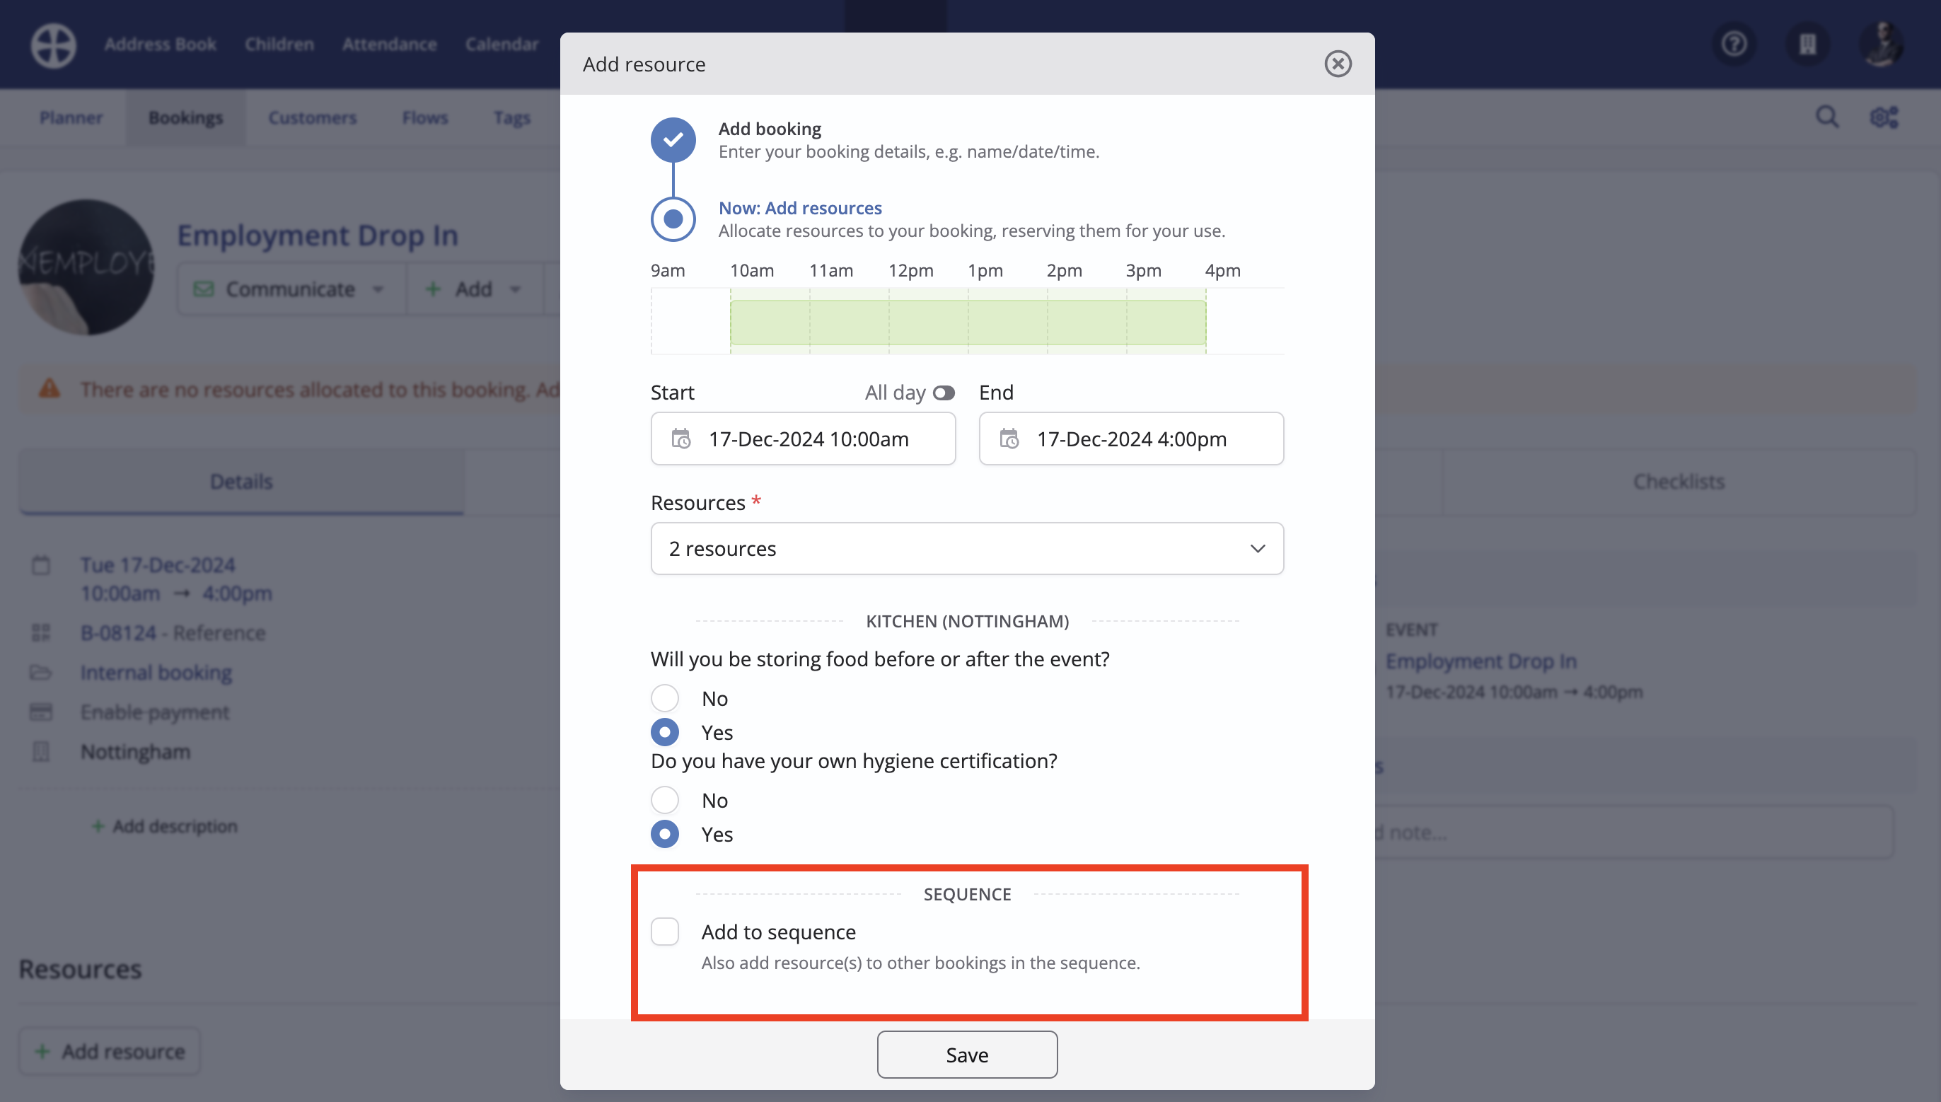Click the Now: Add resources step circle
Viewport: 1941px width, 1102px height.
(x=673, y=219)
